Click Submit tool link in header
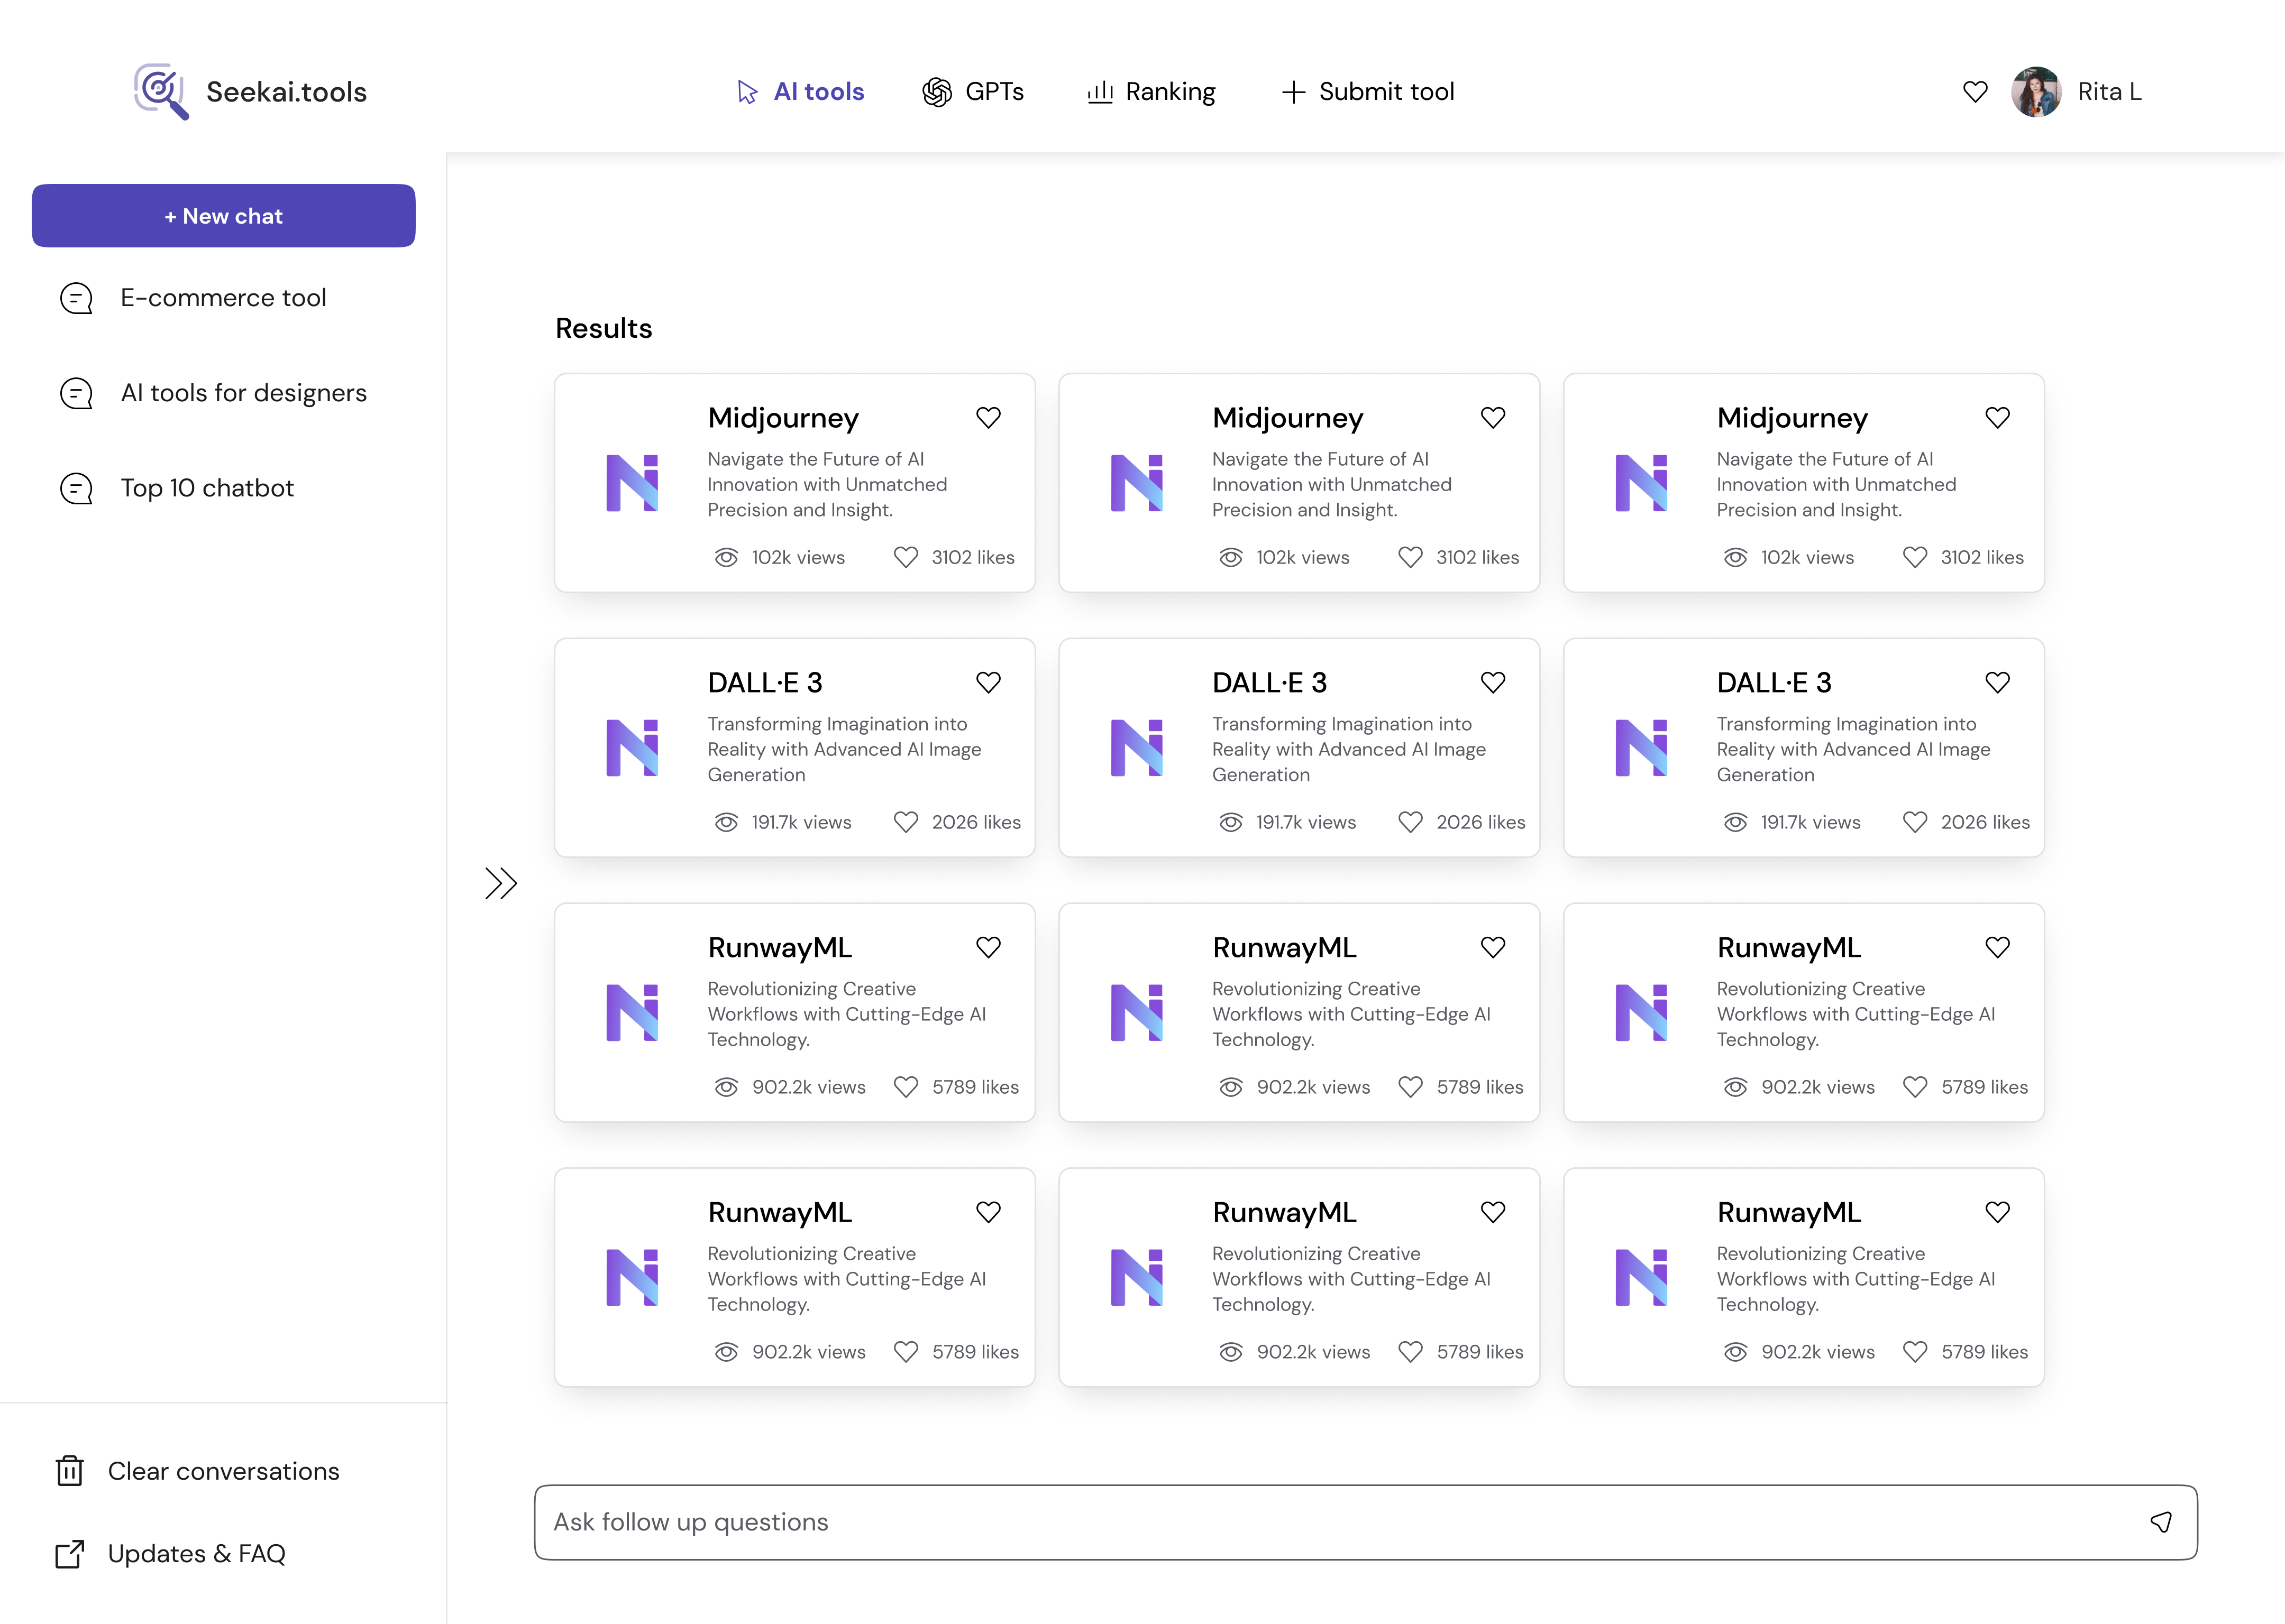Image resolution: width=2285 pixels, height=1624 pixels. click(1368, 92)
